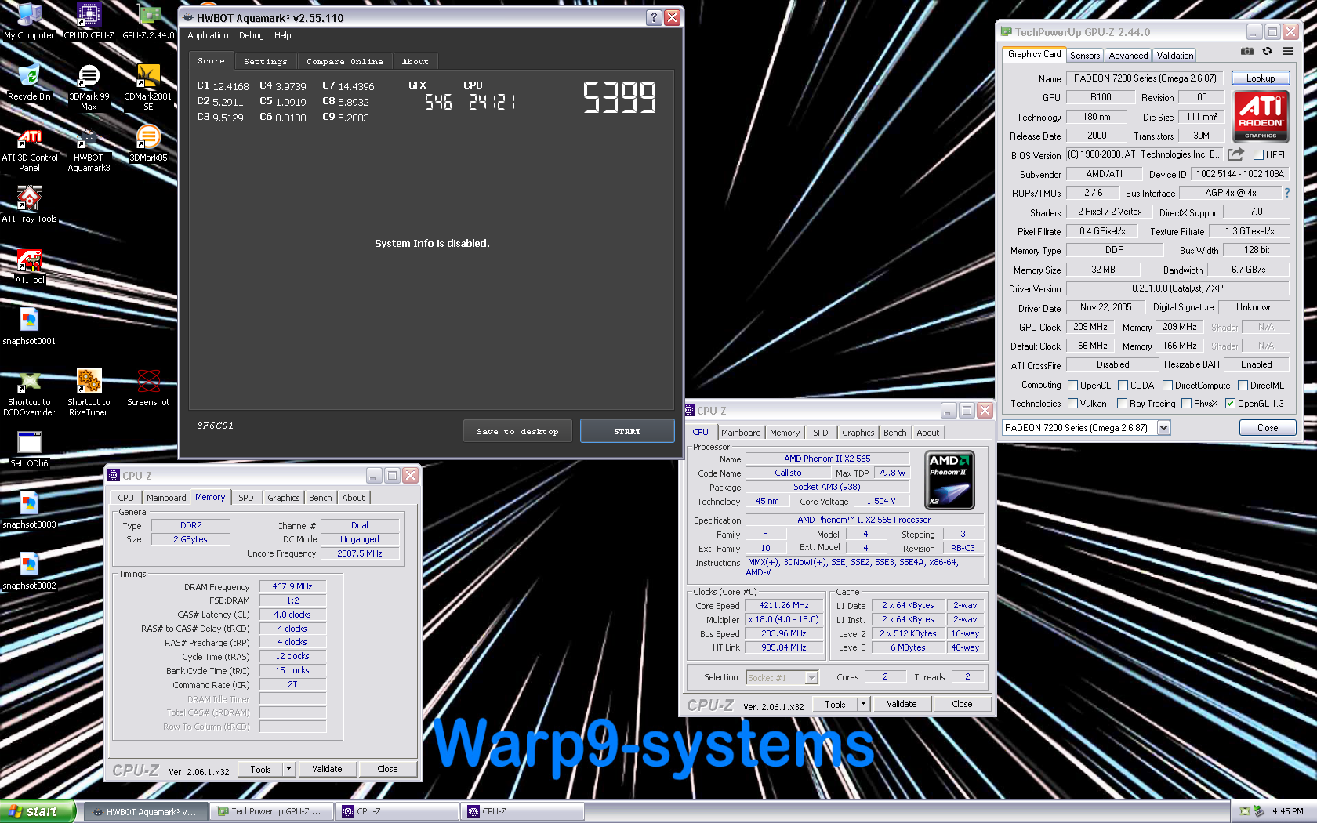Open the snaphsot0001 file icon
Screen dimensions: 1317x823
point(29,327)
